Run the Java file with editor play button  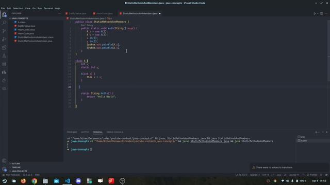point(315,13)
